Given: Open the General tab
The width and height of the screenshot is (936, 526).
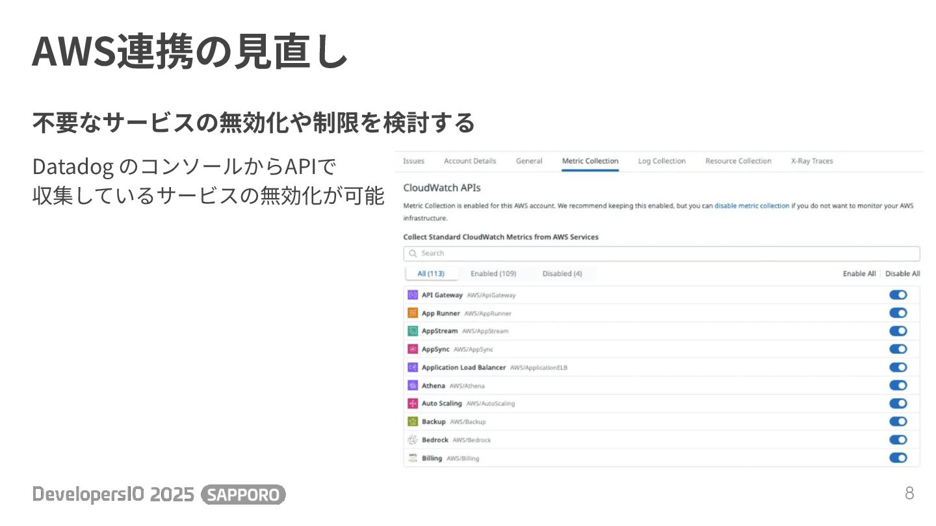Looking at the screenshot, I should 529,161.
